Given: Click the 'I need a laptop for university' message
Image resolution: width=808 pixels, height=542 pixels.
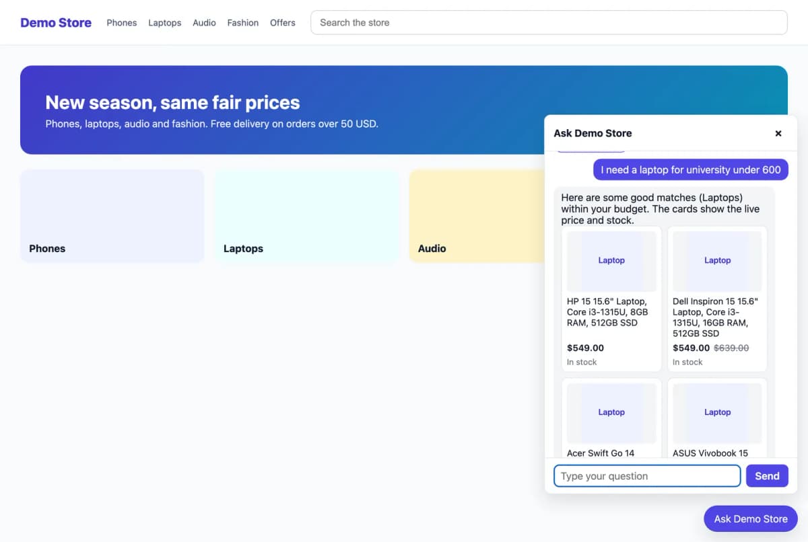Looking at the screenshot, I should (691, 170).
